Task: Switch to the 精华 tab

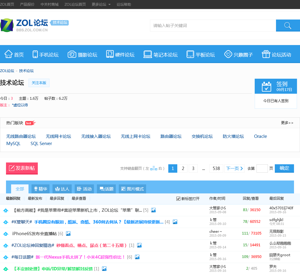Action: [x=40, y=189]
